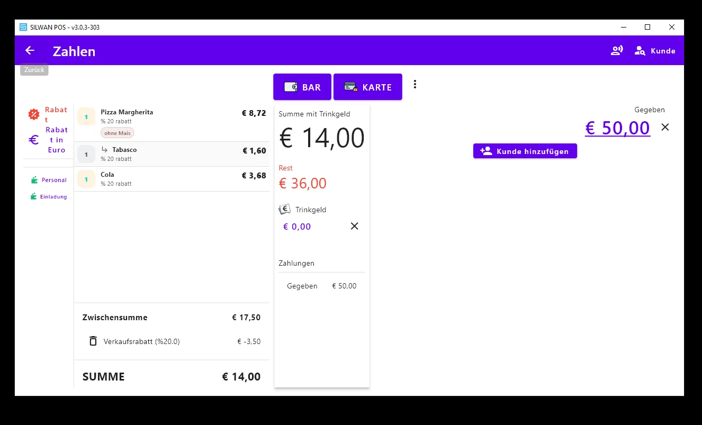Screen dimensions: 702x425
Task: Clear the Gegeben amount of € 50,00
Action: (665, 127)
